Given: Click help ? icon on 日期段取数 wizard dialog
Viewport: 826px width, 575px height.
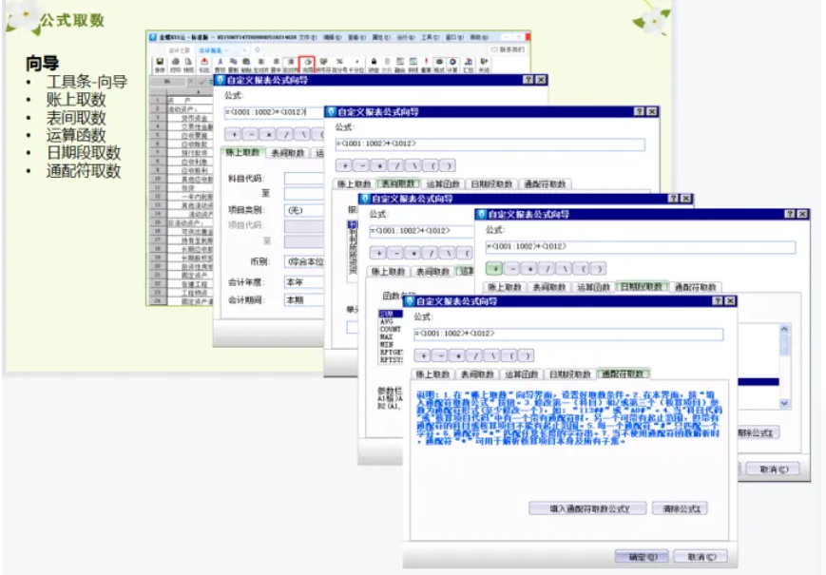Looking at the screenshot, I should point(789,214).
